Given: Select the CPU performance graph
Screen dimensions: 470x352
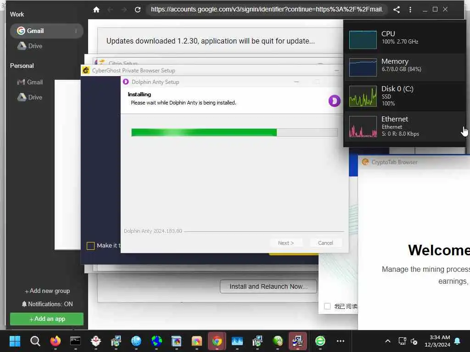Looking at the screenshot, I should (x=363, y=39).
